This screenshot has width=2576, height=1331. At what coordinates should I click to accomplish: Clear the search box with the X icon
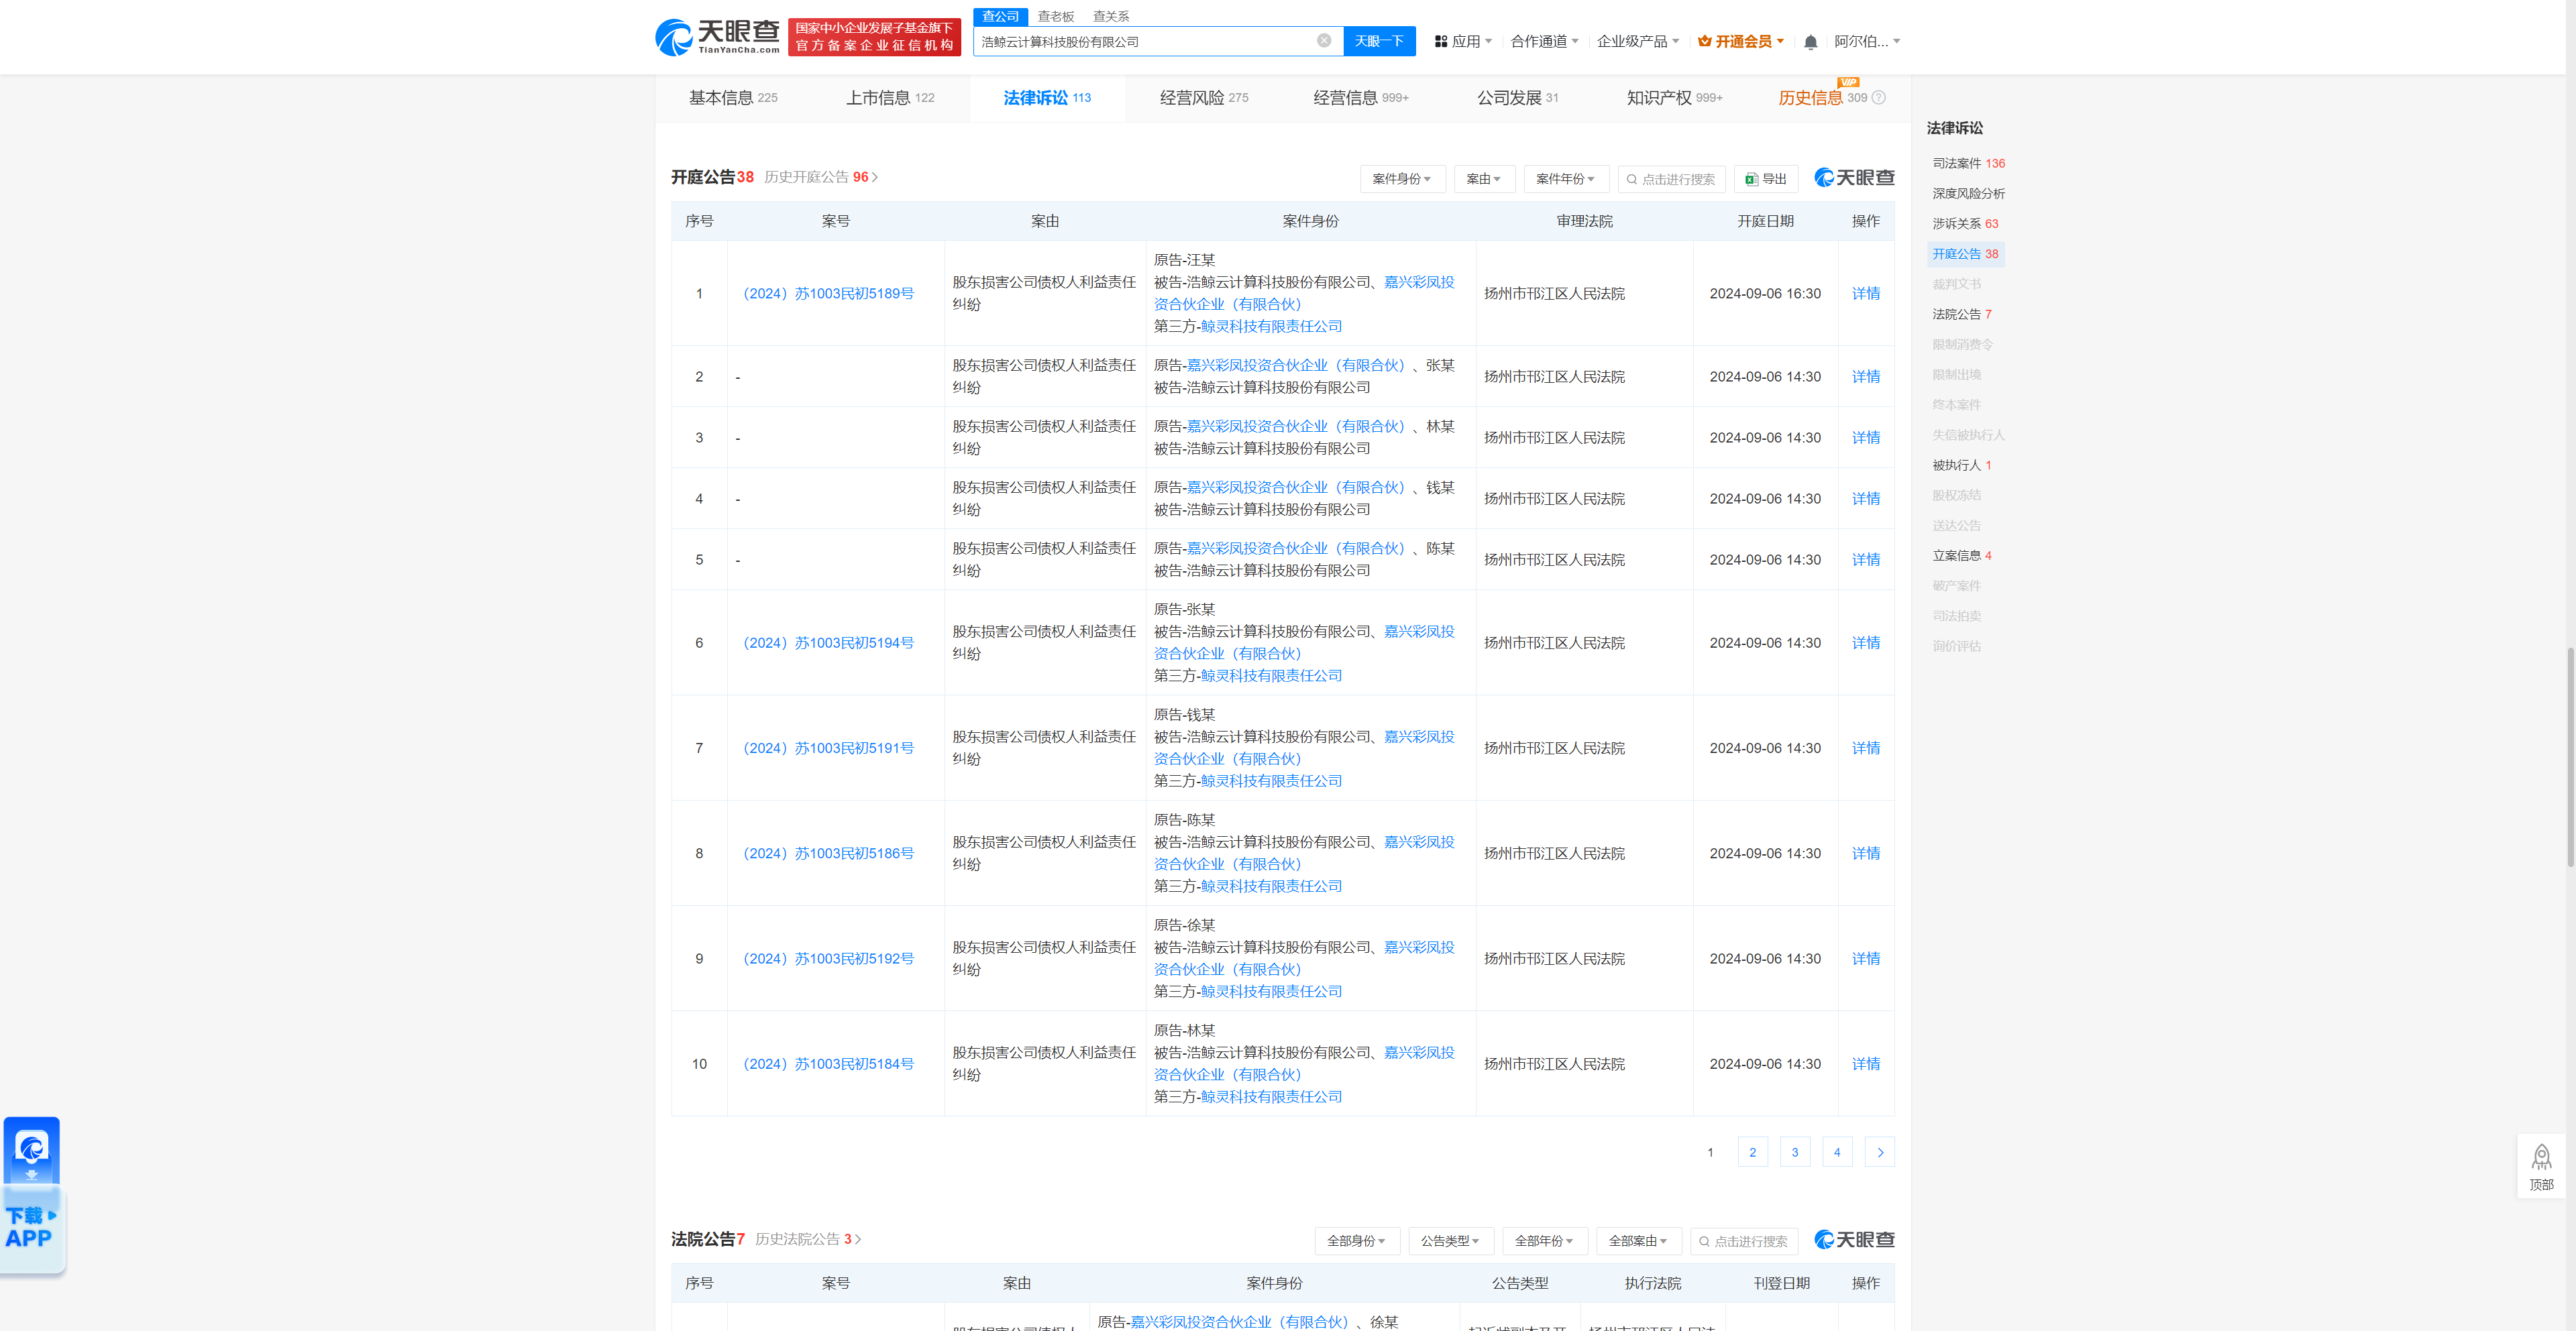(x=1324, y=41)
